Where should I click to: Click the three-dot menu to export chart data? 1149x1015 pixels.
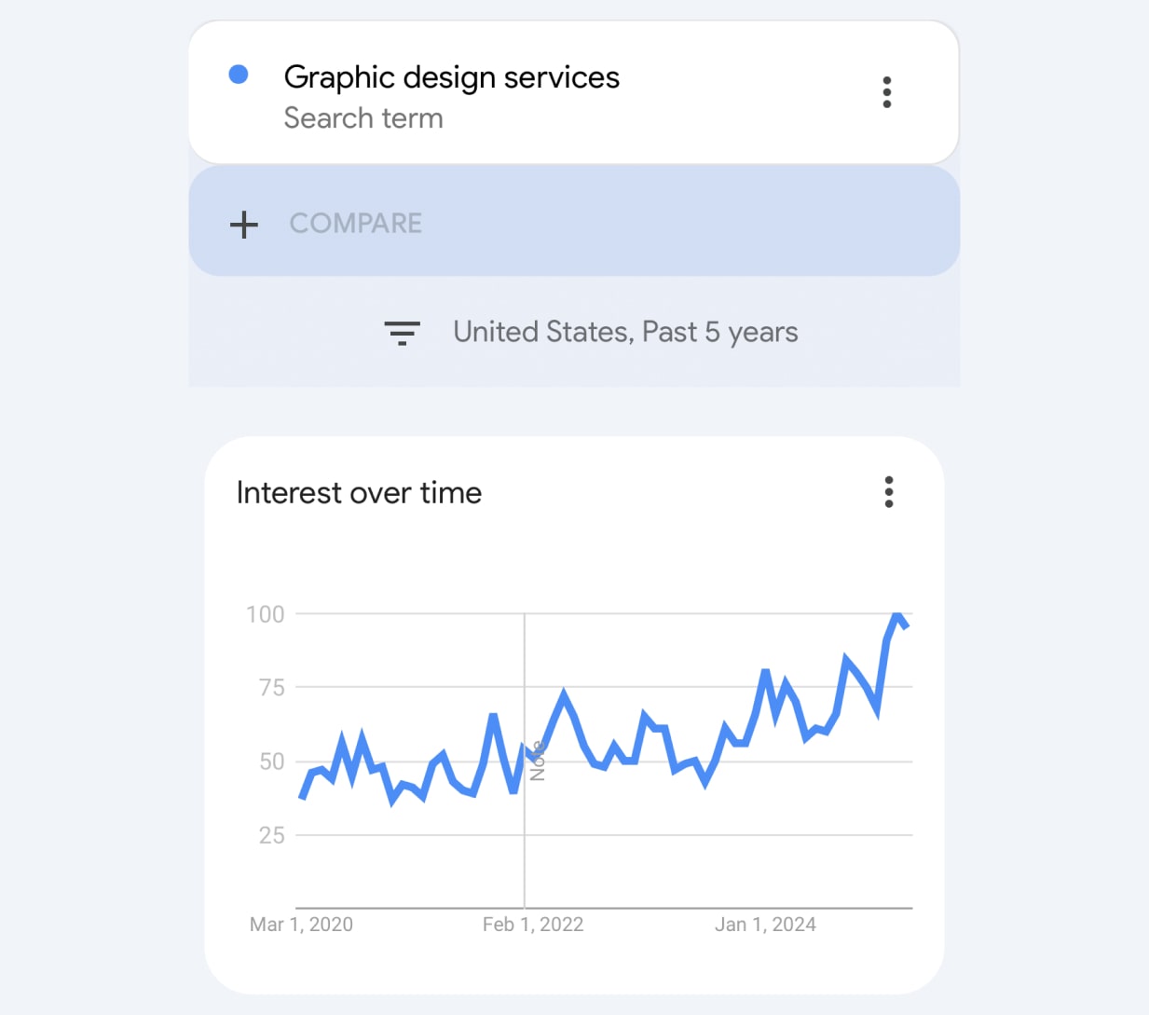(x=888, y=492)
